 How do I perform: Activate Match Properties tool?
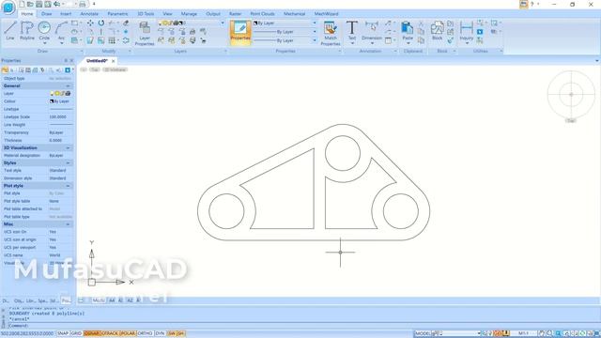point(331,34)
